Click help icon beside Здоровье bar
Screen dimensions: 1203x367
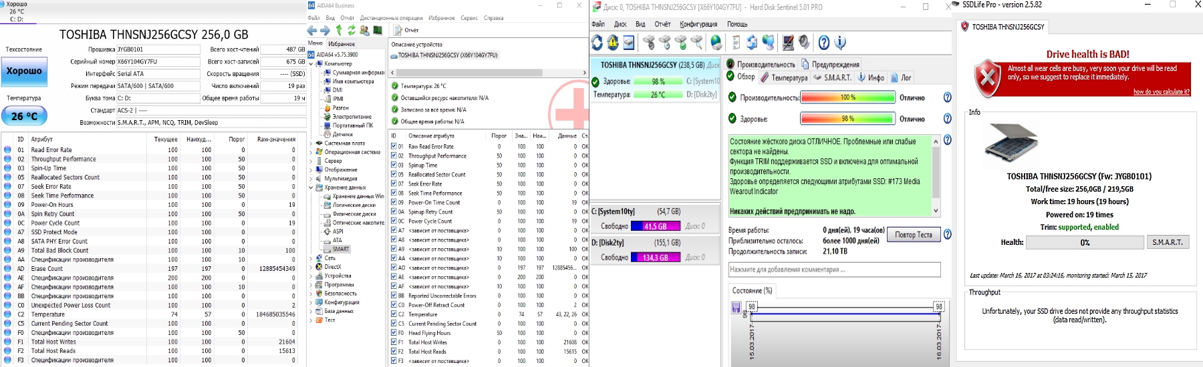point(947,119)
